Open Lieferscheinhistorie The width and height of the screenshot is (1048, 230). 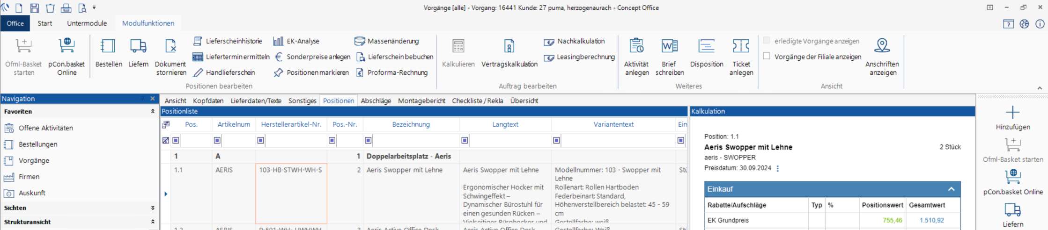click(228, 41)
